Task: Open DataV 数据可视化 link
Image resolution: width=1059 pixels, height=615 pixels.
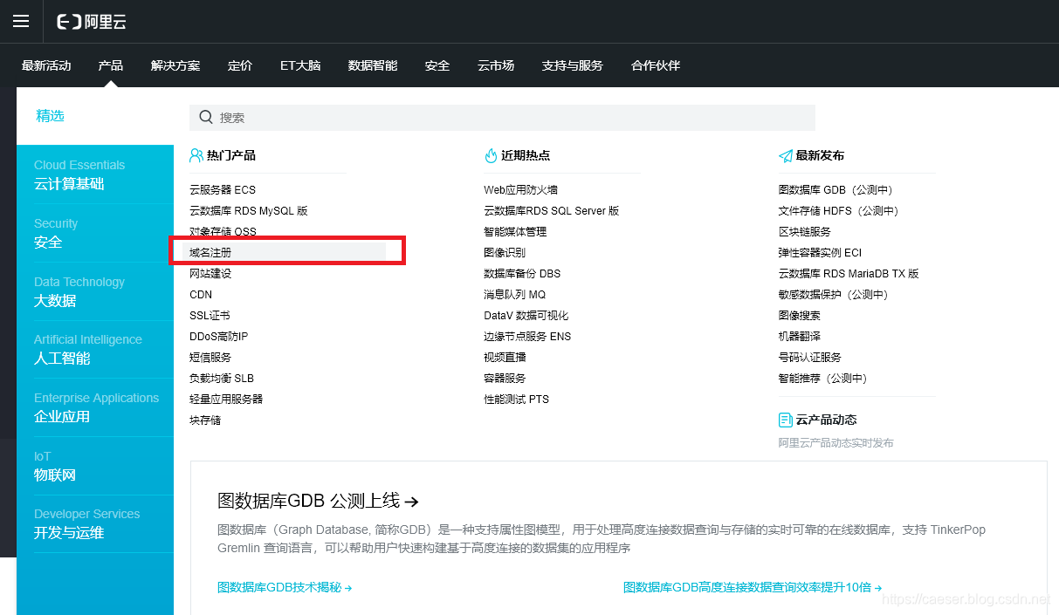Action: point(526,315)
